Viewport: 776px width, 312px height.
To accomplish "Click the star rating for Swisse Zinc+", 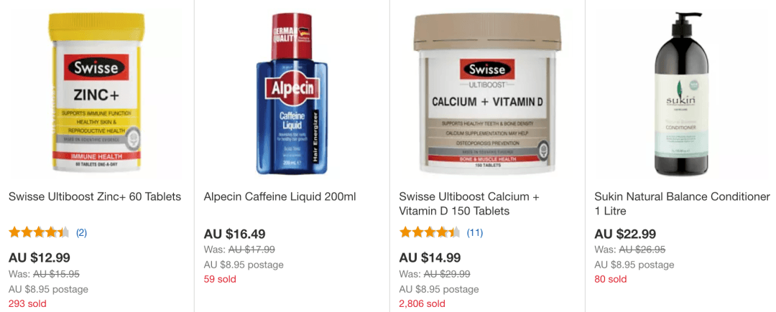I will [x=39, y=232].
